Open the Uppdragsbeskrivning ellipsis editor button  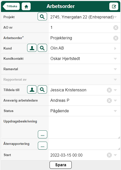pos(43,134)
